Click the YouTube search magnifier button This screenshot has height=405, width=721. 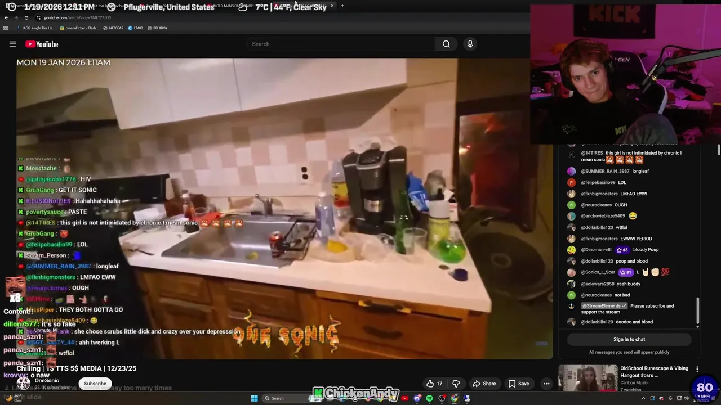pyautogui.click(x=446, y=44)
